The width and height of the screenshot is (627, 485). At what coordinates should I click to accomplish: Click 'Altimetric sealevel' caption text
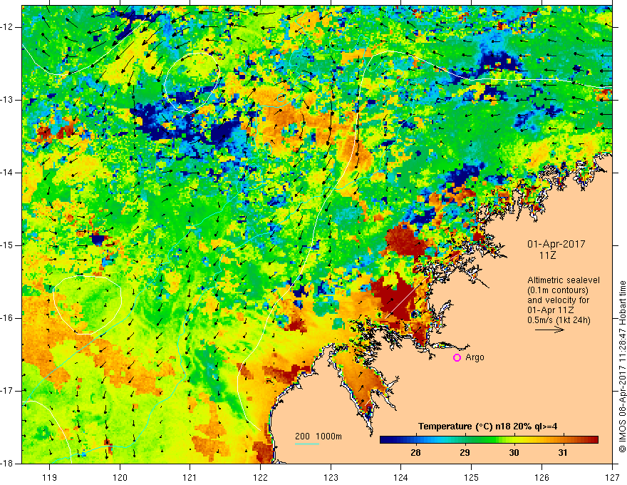pyautogui.click(x=563, y=280)
